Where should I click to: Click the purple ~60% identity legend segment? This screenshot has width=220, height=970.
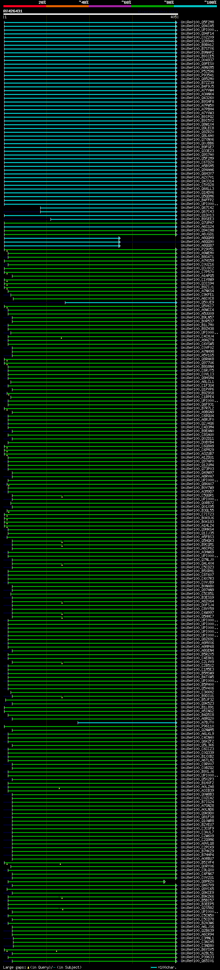tap(110, 6)
